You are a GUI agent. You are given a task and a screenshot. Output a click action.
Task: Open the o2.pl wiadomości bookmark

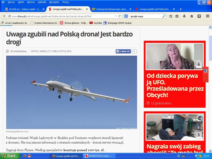point(15,23)
